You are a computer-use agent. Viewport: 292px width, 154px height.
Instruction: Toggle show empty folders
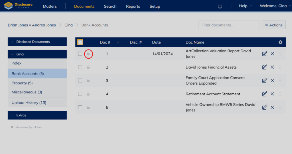(26, 127)
